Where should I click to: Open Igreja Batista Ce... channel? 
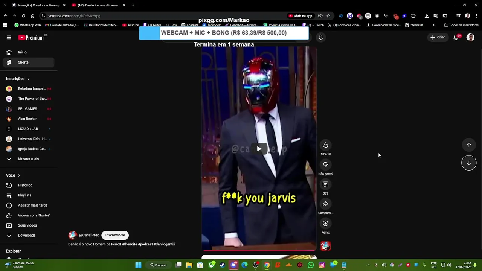[x=29, y=149]
